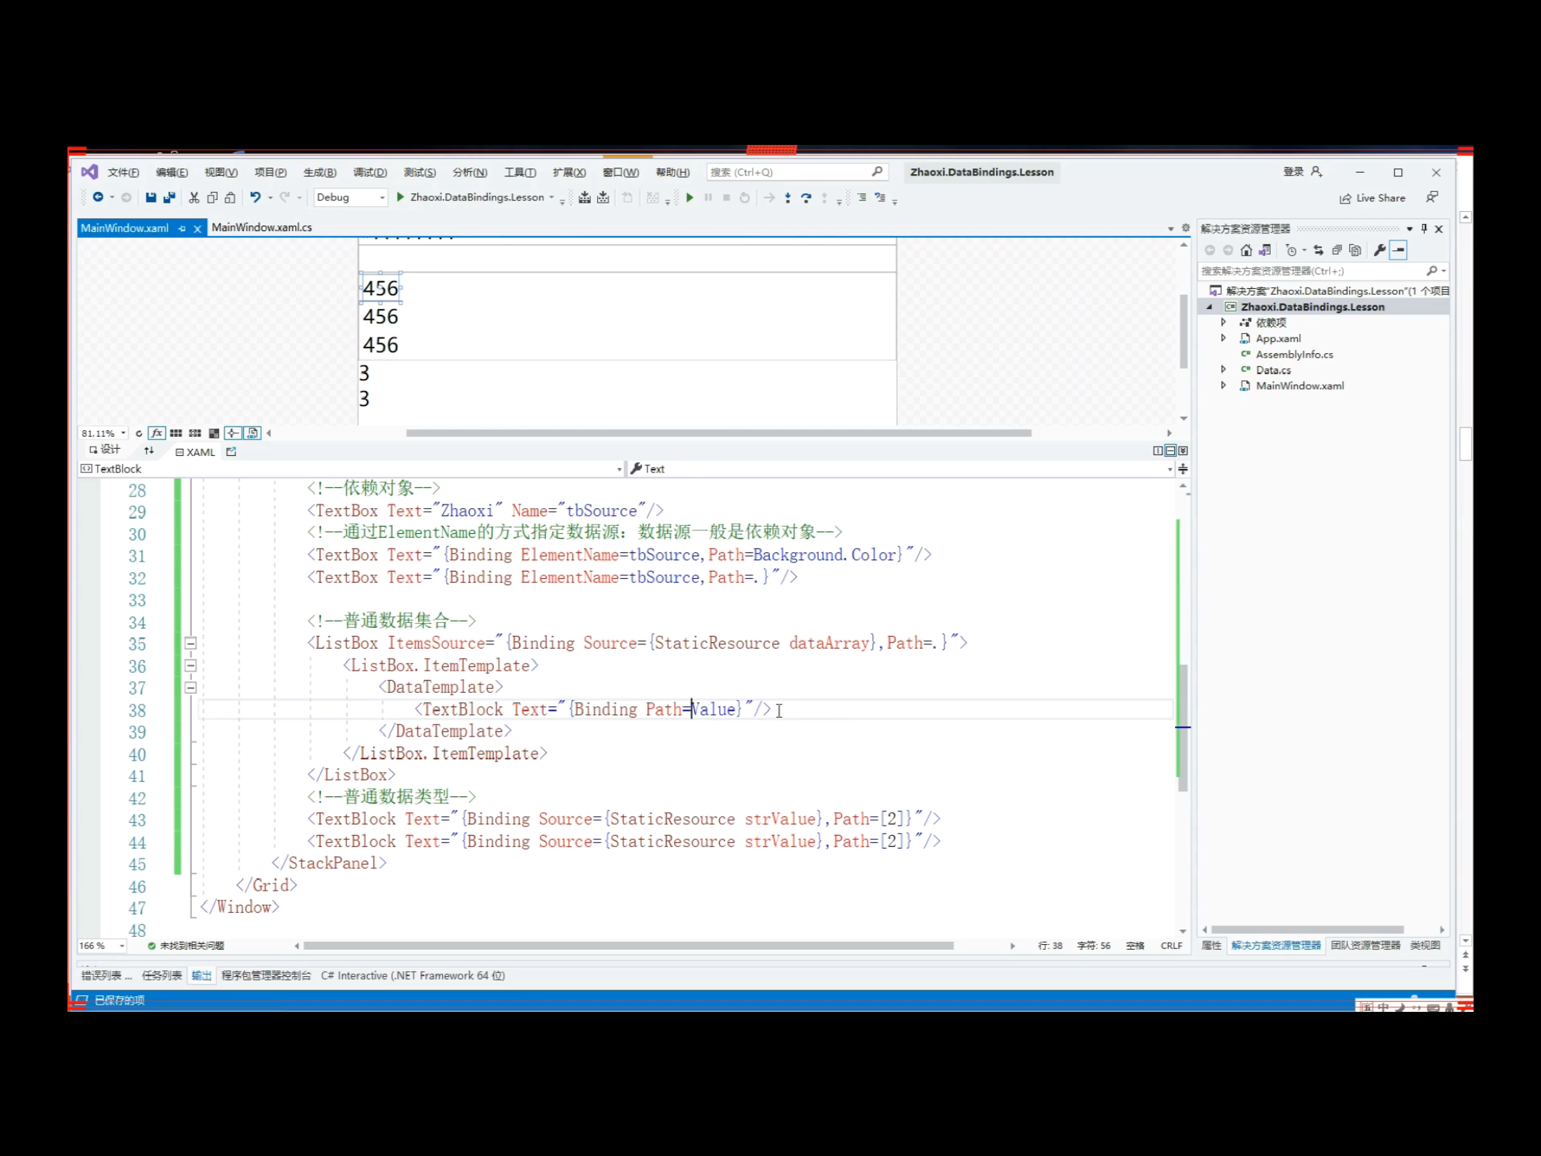Toggle snapping to snaplines button
The height and width of the screenshot is (1156, 1541).
tap(233, 433)
